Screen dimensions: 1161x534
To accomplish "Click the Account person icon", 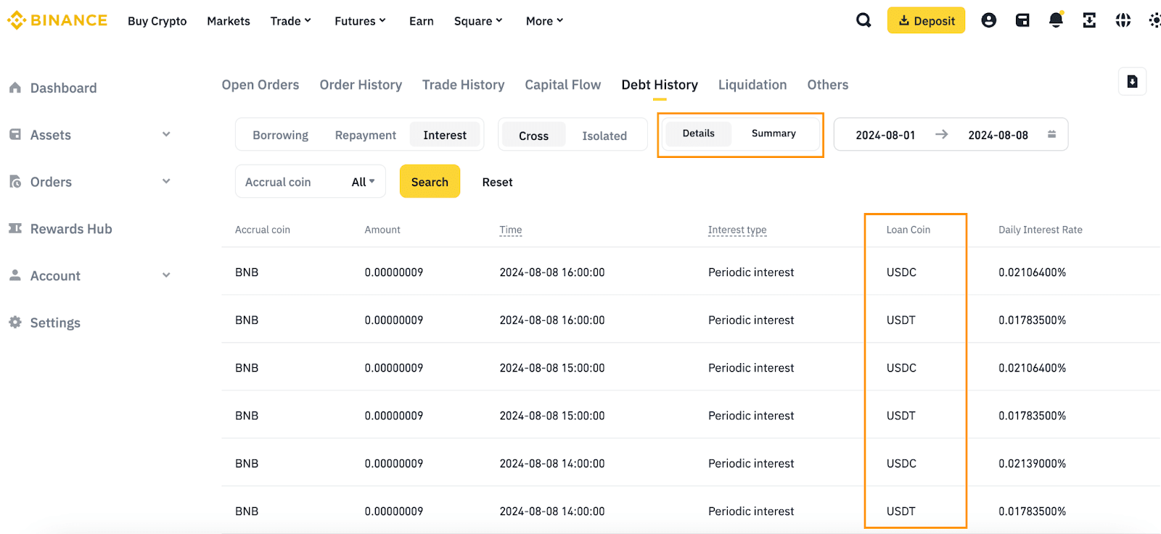I will pyautogui.click(x=15, y=275).
